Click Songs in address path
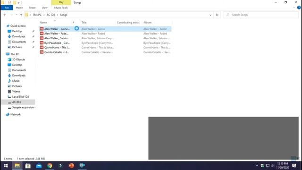 [64, 15]
